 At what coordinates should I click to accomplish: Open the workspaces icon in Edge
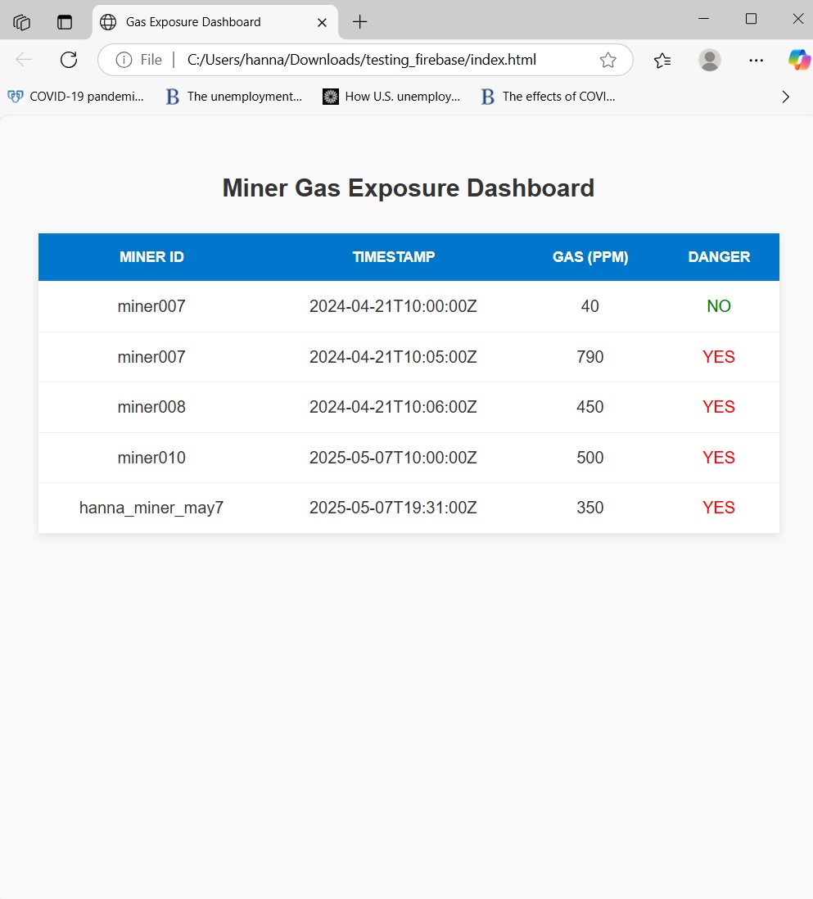tap(22, 22)
